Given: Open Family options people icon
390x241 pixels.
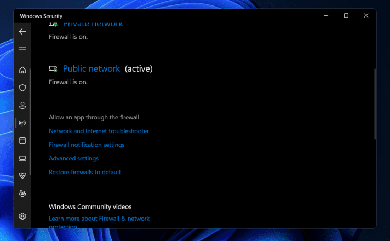Looking at the screenshot, I should pos(22,193).
